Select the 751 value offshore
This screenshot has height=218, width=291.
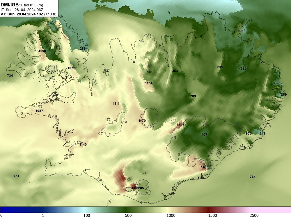(16, 176)
